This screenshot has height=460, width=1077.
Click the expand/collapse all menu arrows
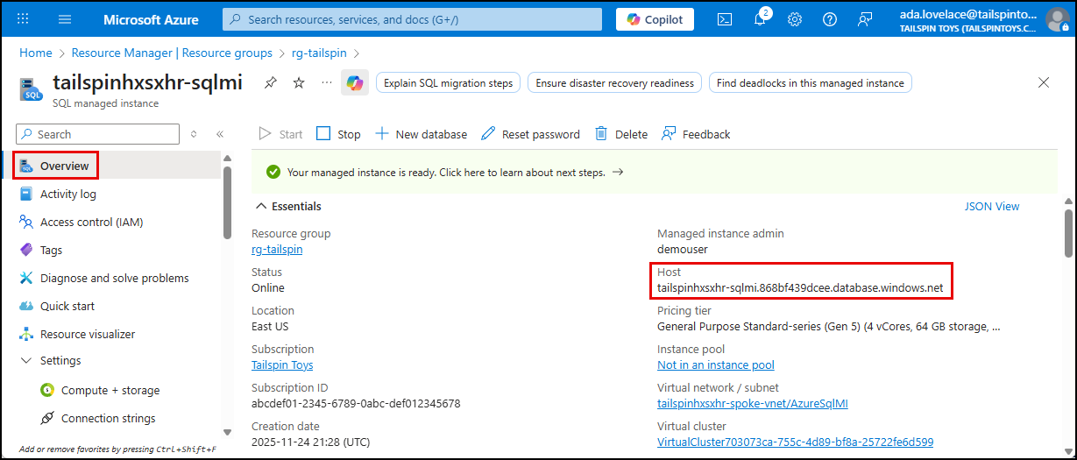tap(194, 134)
